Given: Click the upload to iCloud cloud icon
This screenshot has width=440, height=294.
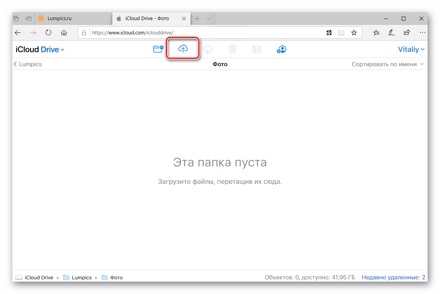Looking at the screenshot, I should 183,49.
